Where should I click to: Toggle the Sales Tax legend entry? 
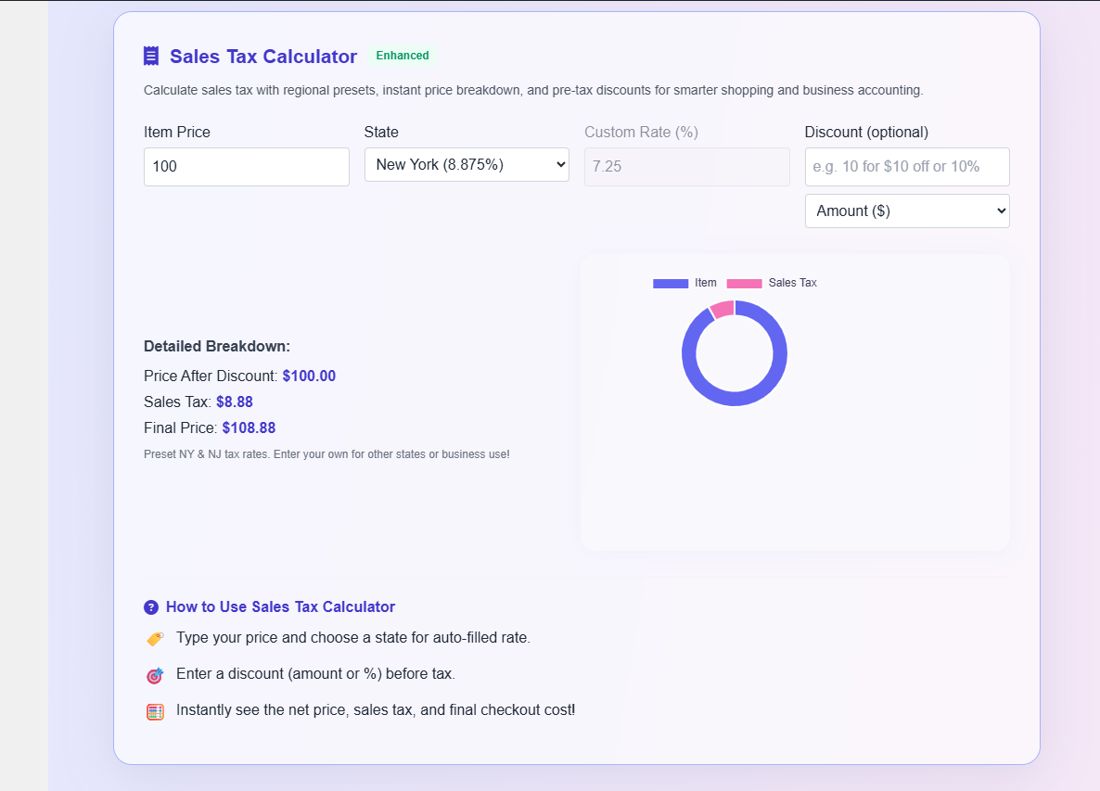pos(771,283)
